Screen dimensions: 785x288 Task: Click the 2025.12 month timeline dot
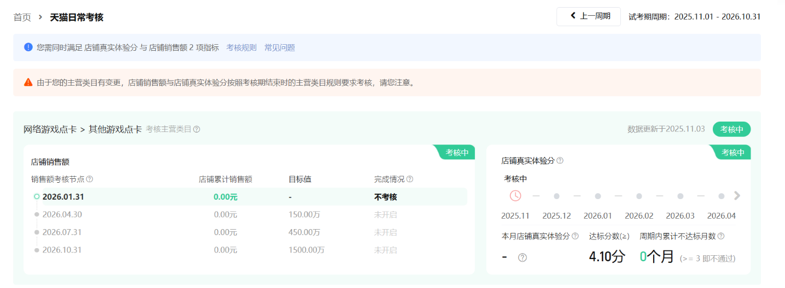[x=556, y=196]
